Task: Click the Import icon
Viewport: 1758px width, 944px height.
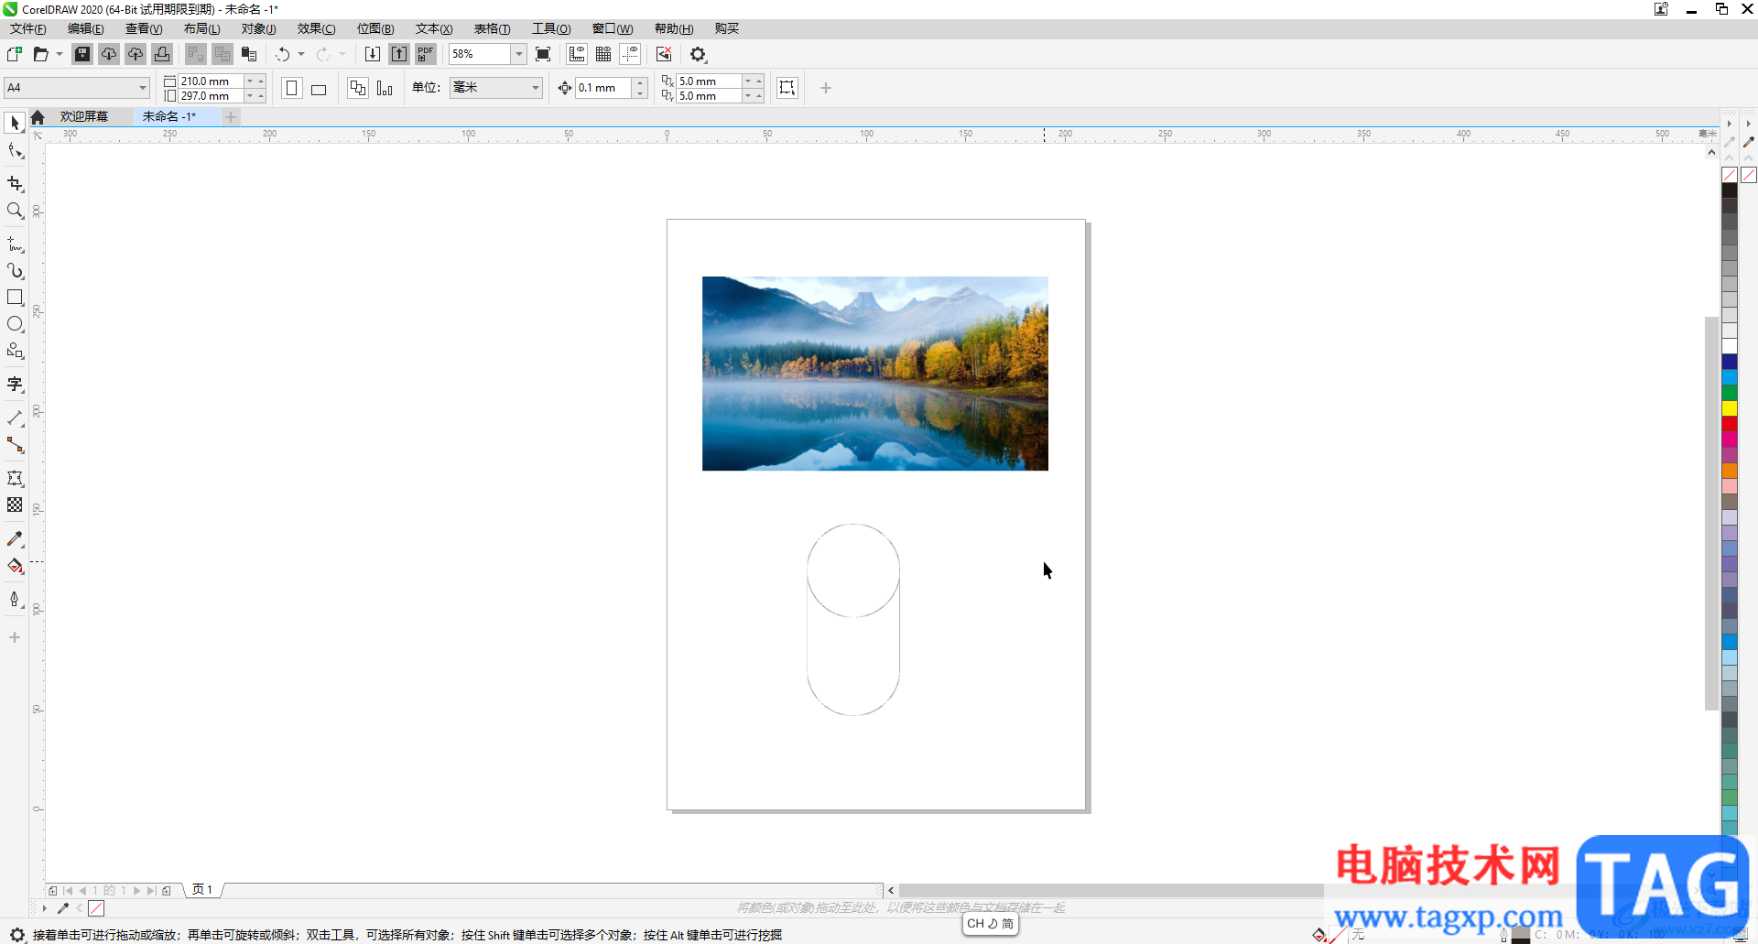Action: pos(373,54)
